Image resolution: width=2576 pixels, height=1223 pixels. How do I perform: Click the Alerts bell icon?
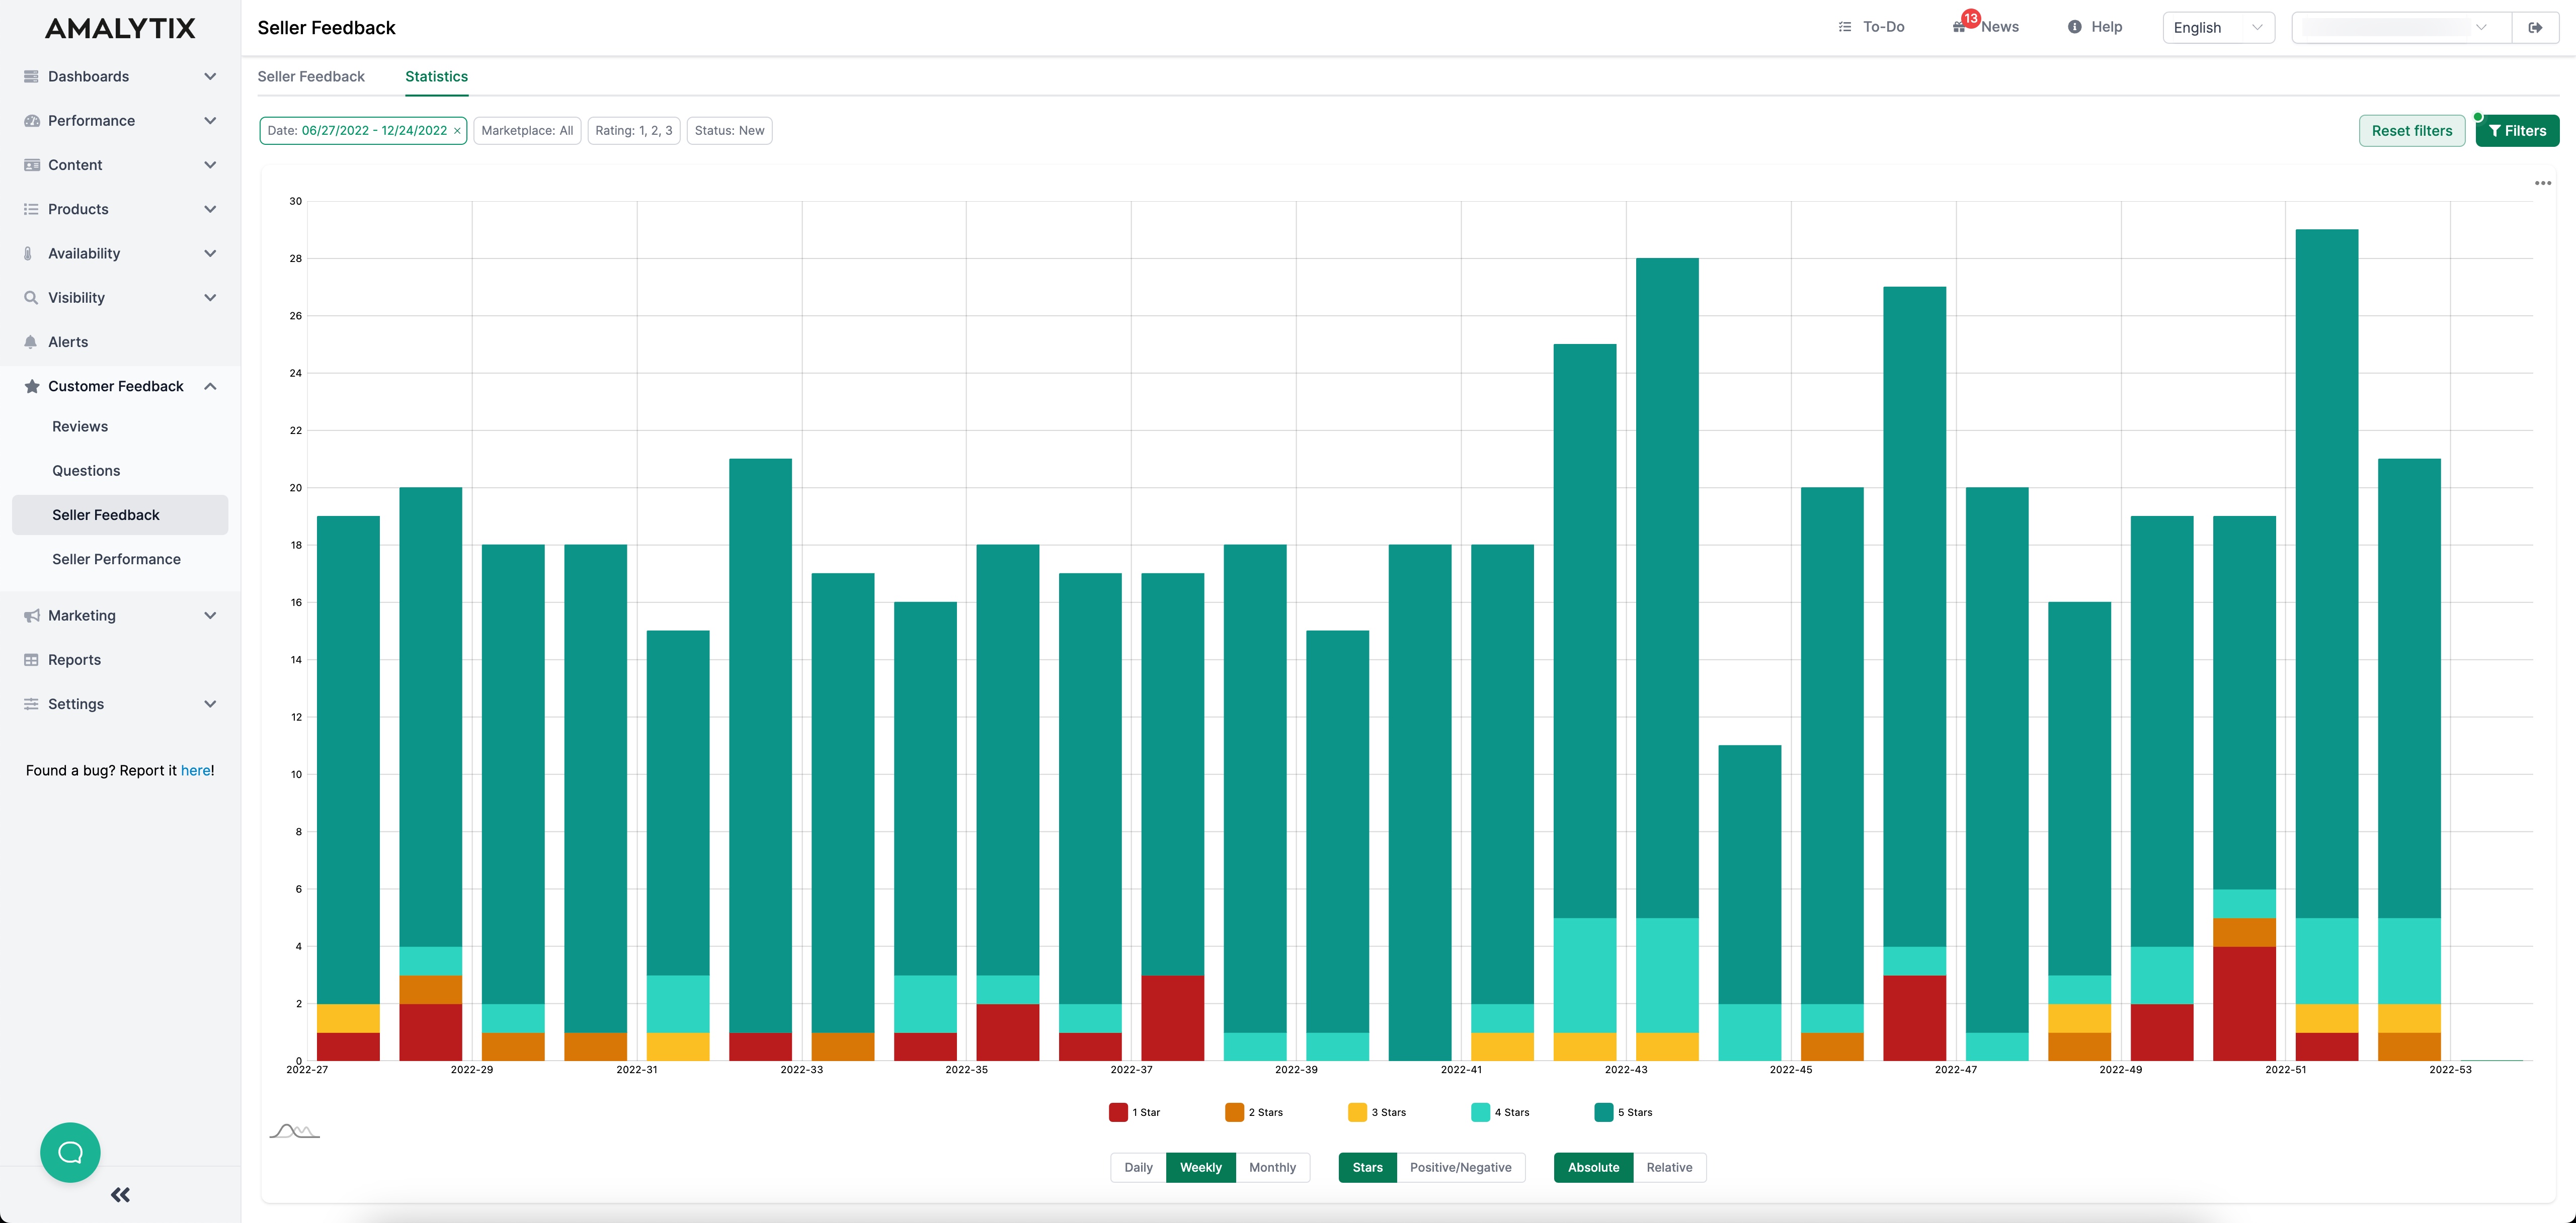point(31,342)
